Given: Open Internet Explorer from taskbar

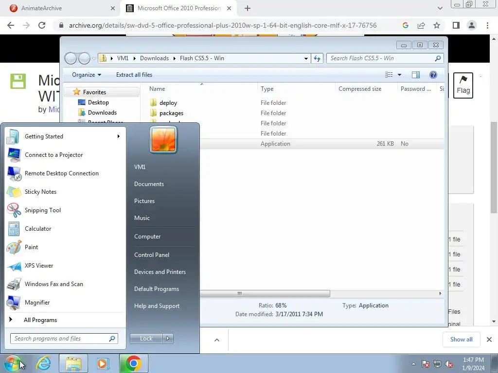Looking at the screenshot, I should coord(43,363).
